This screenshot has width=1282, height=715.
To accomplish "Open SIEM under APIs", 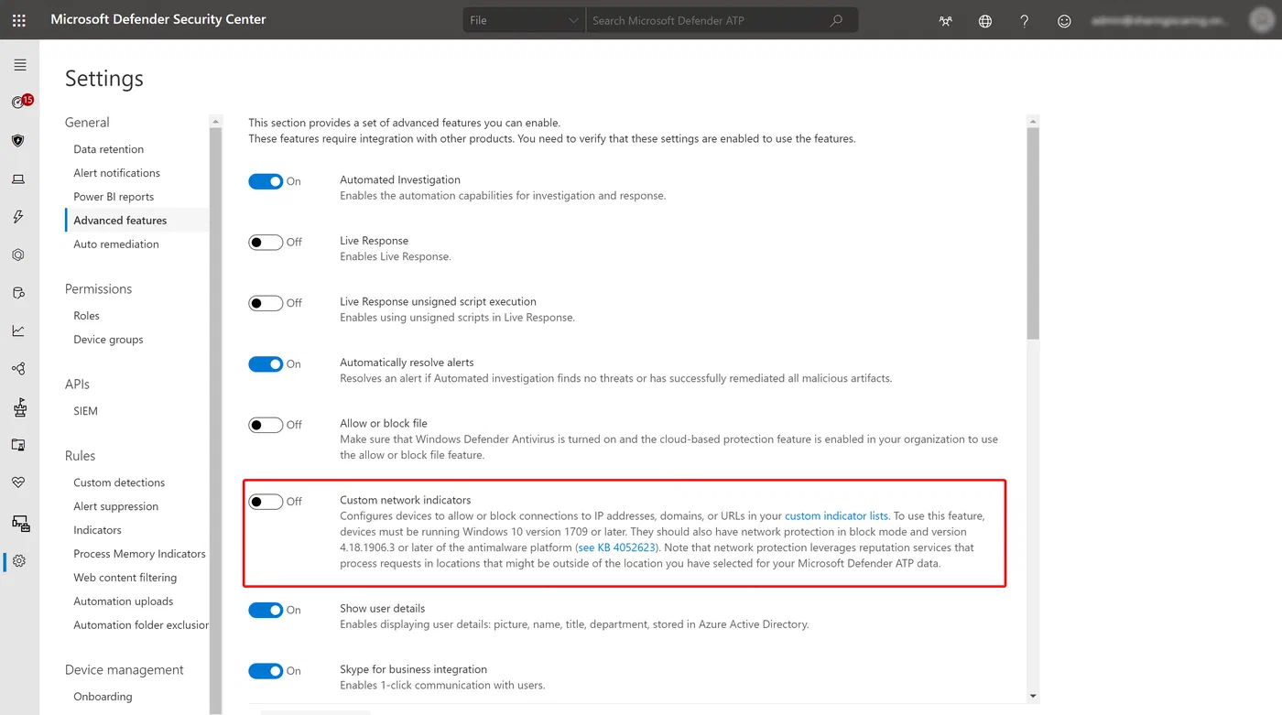I will 85,411.
